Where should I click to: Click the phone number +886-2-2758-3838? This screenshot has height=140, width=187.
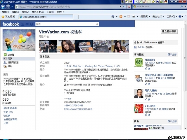click(74, 106)
